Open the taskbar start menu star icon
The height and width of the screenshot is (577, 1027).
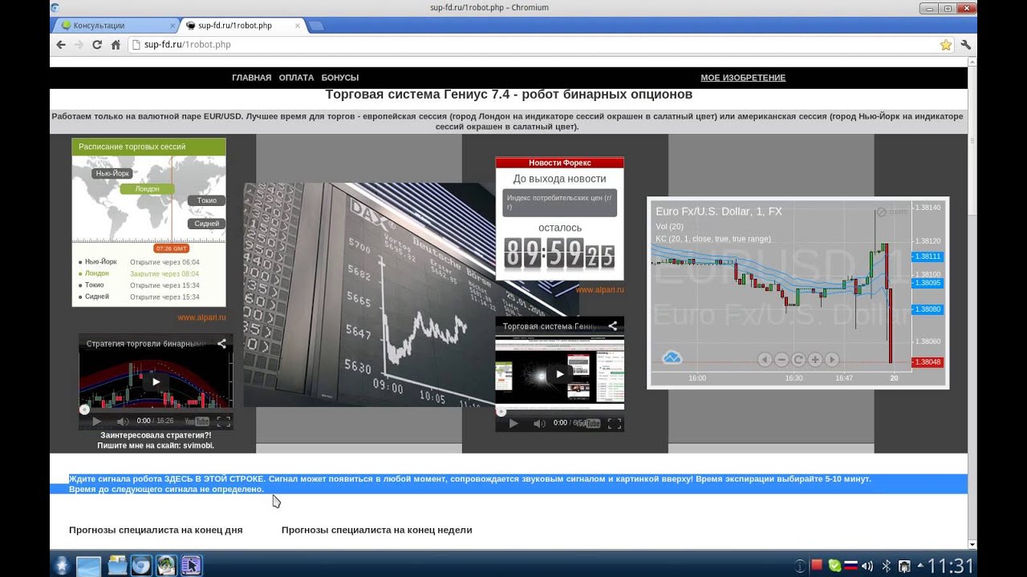[62, 566]
